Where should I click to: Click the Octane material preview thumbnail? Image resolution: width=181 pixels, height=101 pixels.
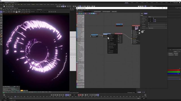pos(137,28)
